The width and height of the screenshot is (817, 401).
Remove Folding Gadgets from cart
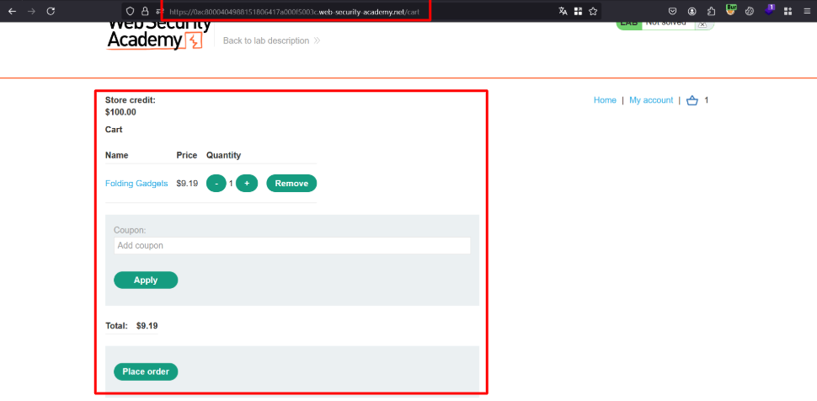[x=291, y=183]
